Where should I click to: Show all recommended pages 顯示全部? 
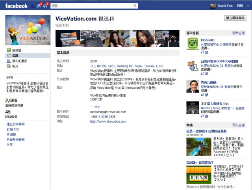tap(239, 33)
